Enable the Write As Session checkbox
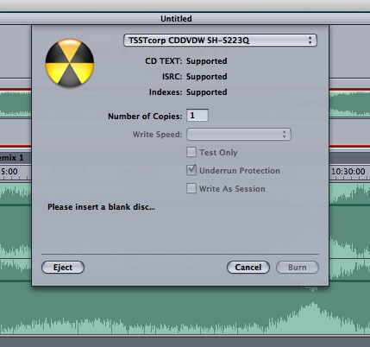The image size is (370, 347). (191, 188)
